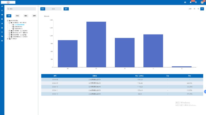Open the dashboard gauge icon in header
Screen dimensions: 206x115
point(185,2)
